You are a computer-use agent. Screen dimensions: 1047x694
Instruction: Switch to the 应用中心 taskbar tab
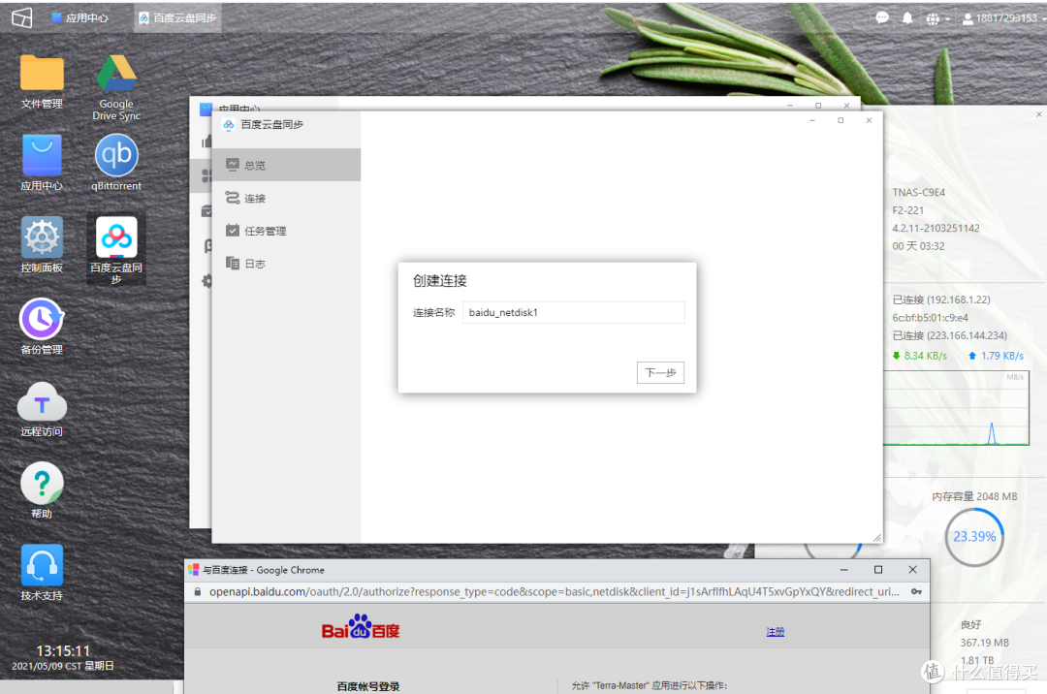[80, 18]
